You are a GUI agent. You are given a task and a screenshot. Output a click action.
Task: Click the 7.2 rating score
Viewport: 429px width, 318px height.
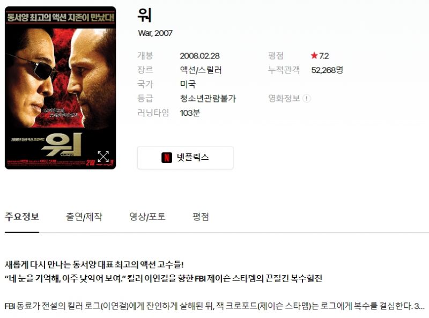pos(324,56)
